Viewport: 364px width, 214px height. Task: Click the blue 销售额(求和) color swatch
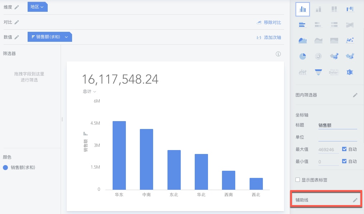pyautogui.click(x=5, y=168)
